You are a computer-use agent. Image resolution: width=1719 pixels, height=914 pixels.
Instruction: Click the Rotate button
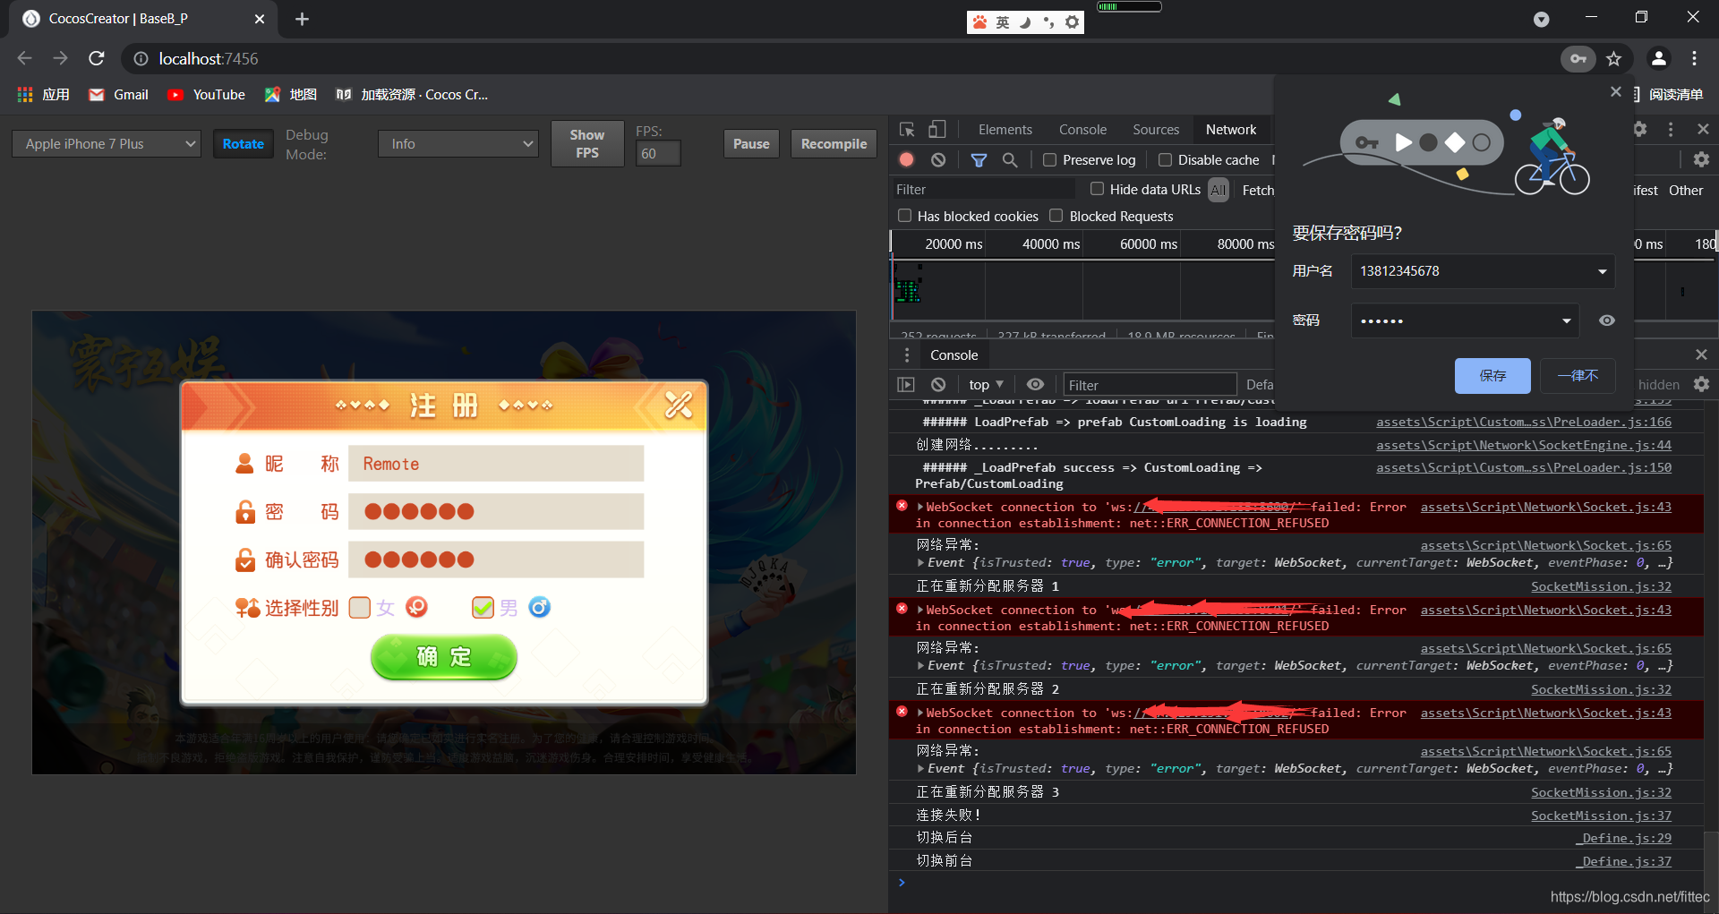click(x=243, y=143)
